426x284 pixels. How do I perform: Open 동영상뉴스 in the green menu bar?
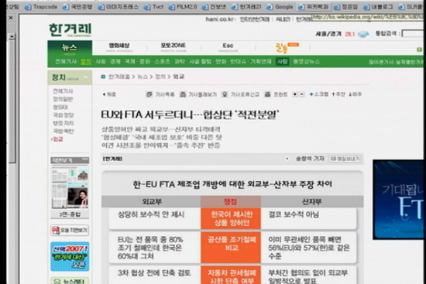[306, 62]
